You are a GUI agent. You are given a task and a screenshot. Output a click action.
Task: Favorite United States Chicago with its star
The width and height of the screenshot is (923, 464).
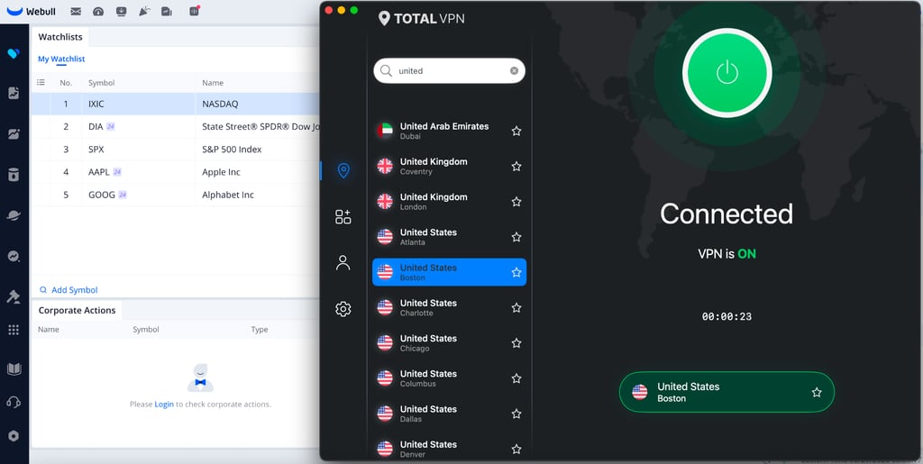[516, 343]
